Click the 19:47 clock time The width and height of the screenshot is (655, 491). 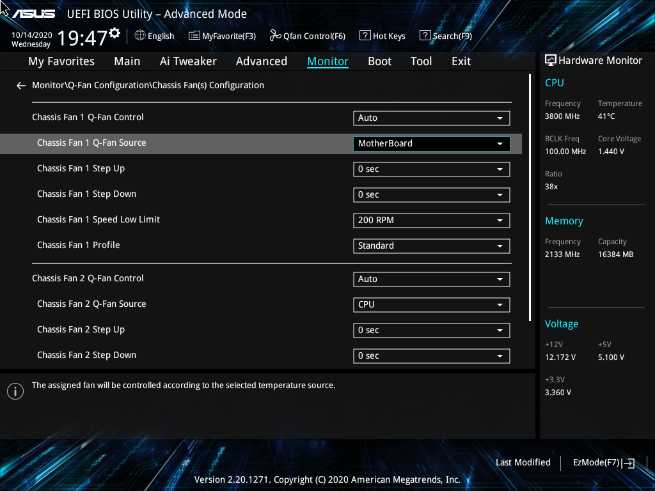[x=83, y=38]
